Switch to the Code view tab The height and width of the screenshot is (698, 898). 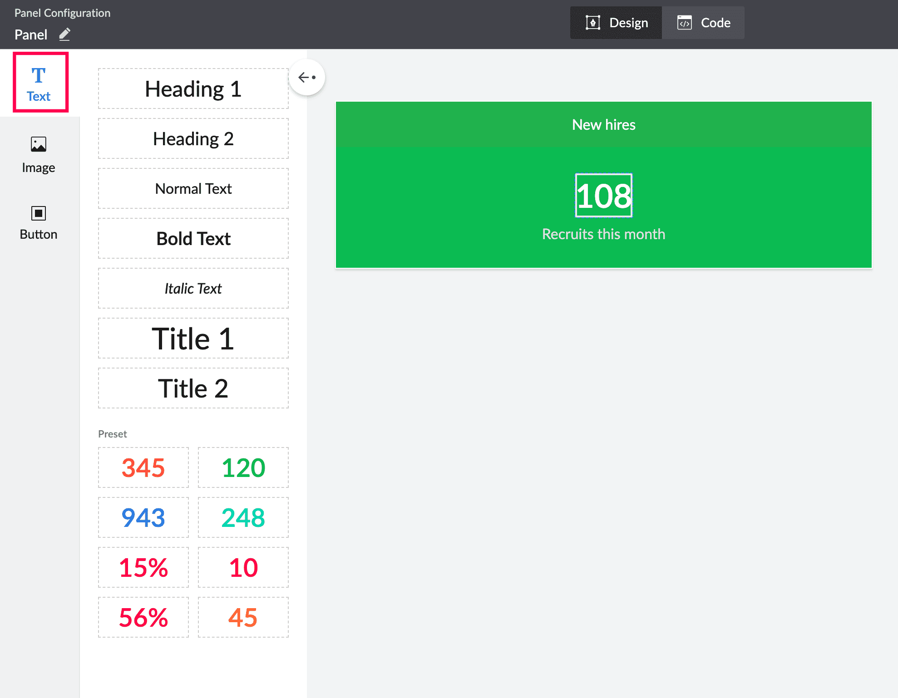click(x=703, y=23)
